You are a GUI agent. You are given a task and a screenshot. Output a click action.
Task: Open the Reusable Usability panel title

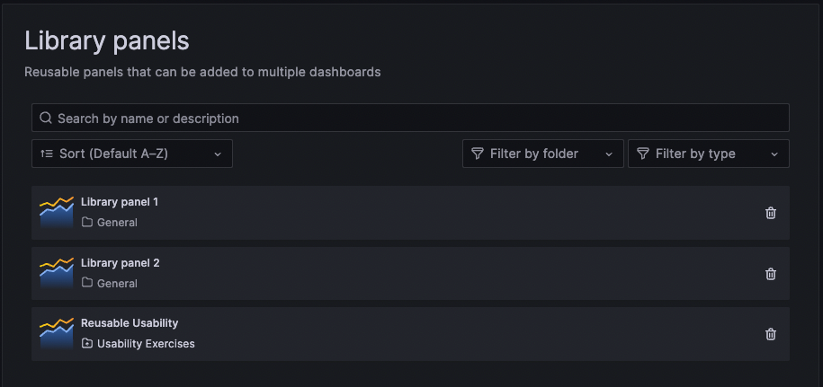coord(130,323)
